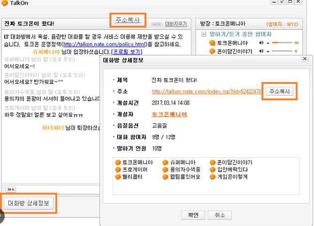Click the font size 가A icon
The image size is (314, 226).
point(11,189)
